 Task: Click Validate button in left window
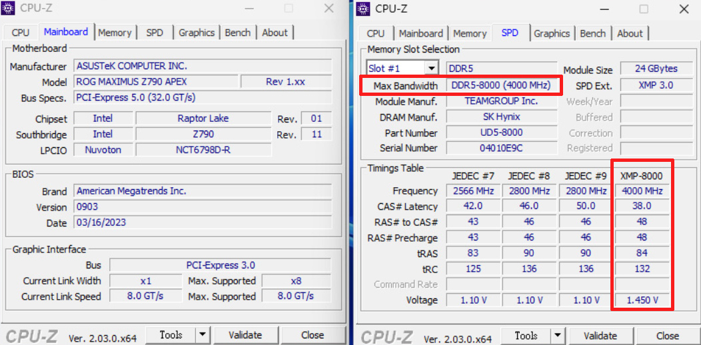click(x=247, y=335)
